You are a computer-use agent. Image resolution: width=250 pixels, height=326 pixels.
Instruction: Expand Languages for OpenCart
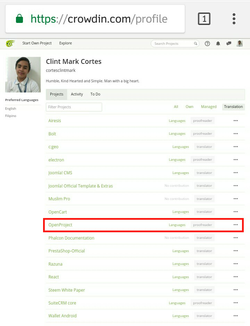point(181,212)
